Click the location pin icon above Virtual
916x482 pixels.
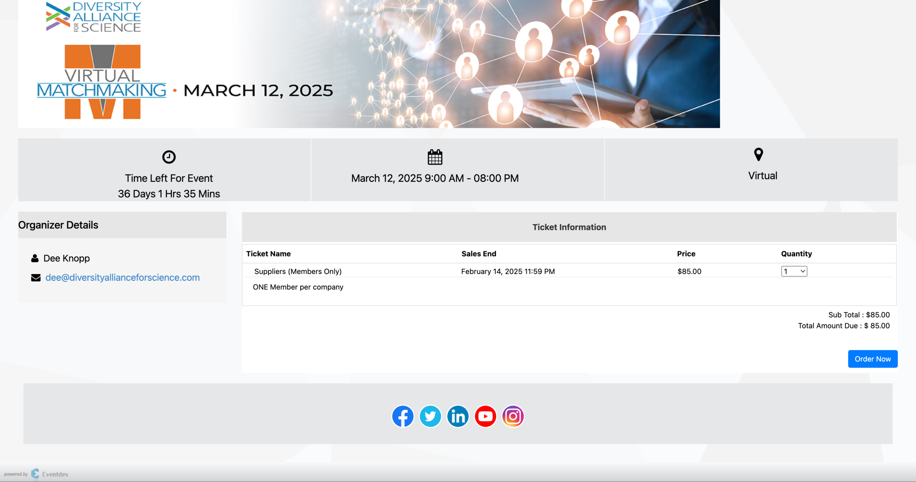[x=758, y=154]
